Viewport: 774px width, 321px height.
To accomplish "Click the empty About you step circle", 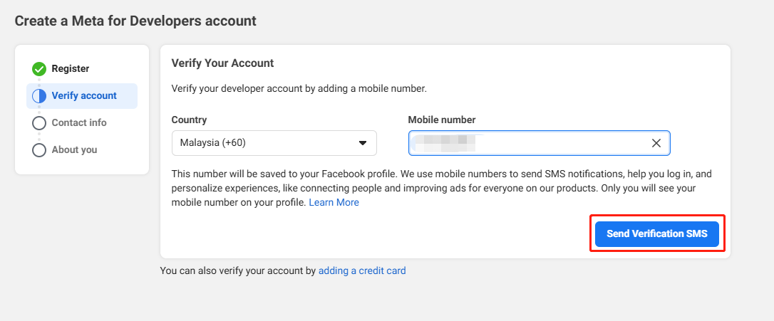I will click(39, 150).
